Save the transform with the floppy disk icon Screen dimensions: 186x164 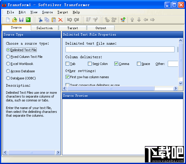[21, 20]
